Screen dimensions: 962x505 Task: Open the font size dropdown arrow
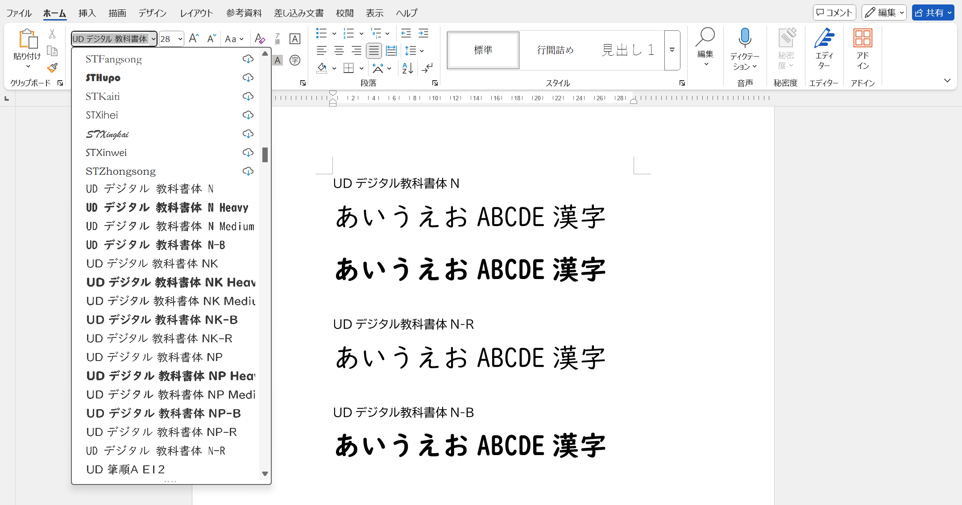tap(180, 39)
